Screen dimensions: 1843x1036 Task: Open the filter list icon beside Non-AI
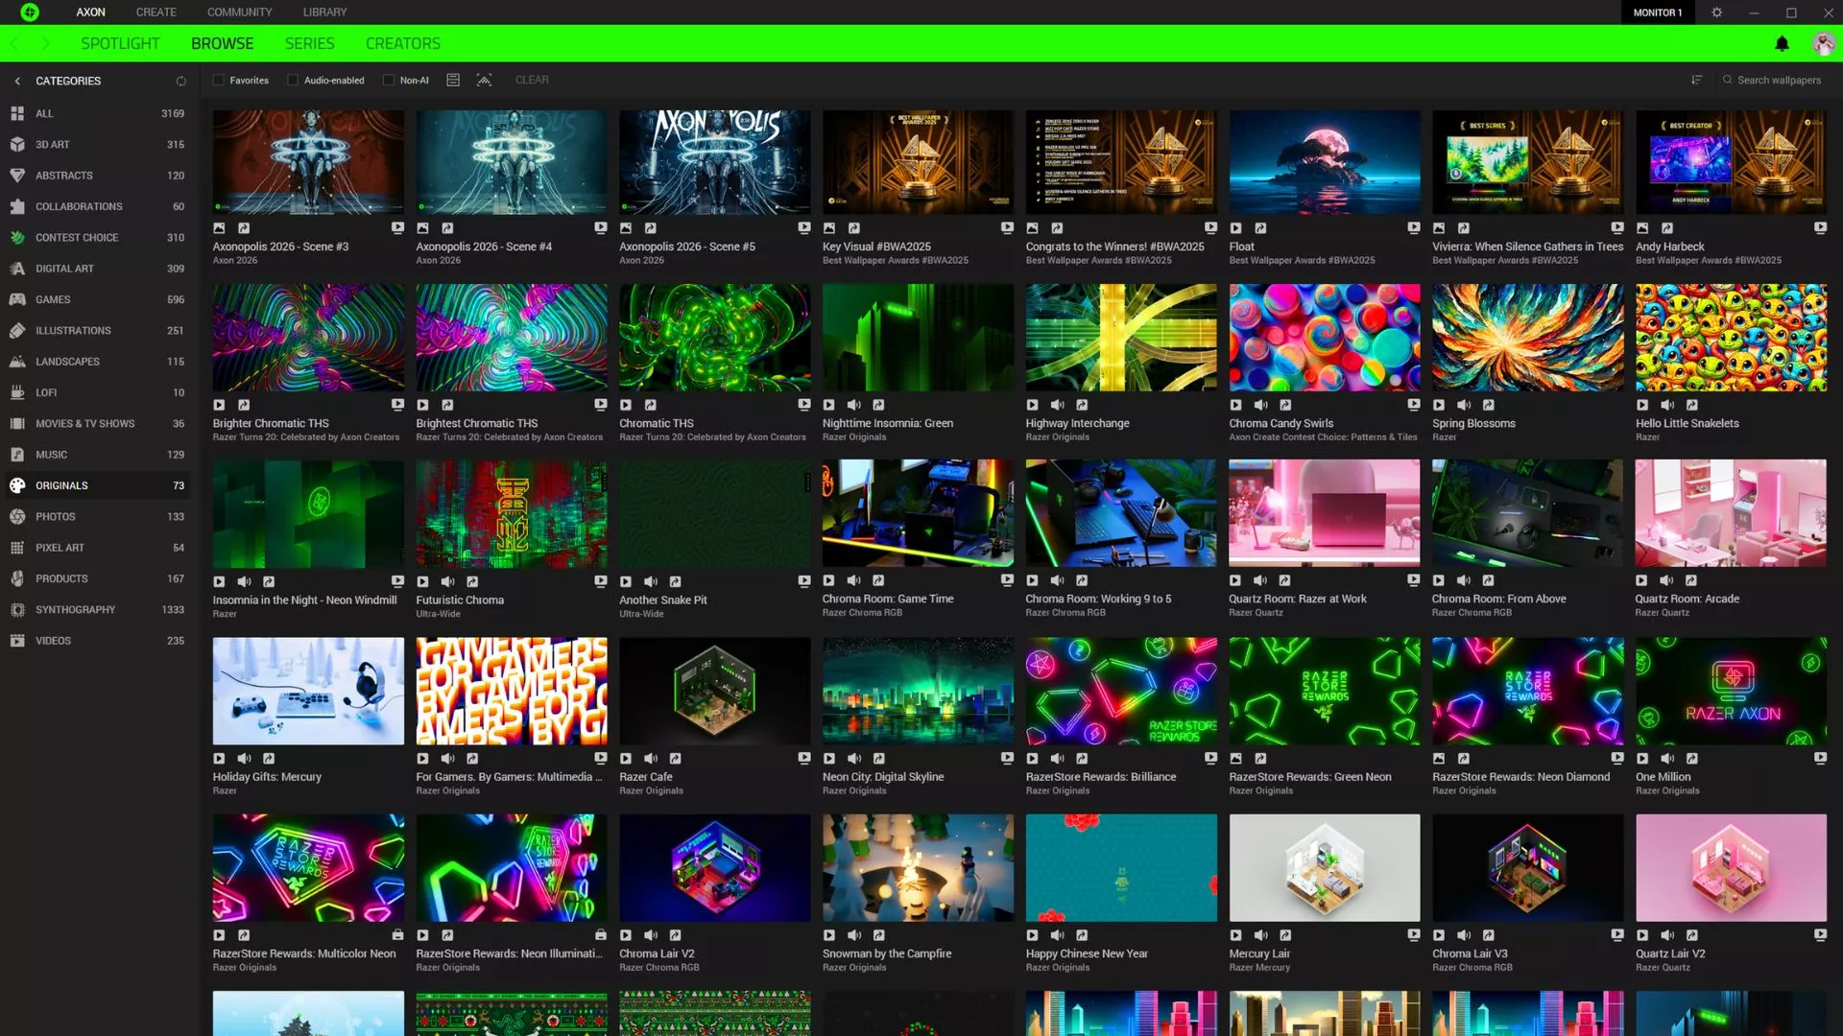453,80
